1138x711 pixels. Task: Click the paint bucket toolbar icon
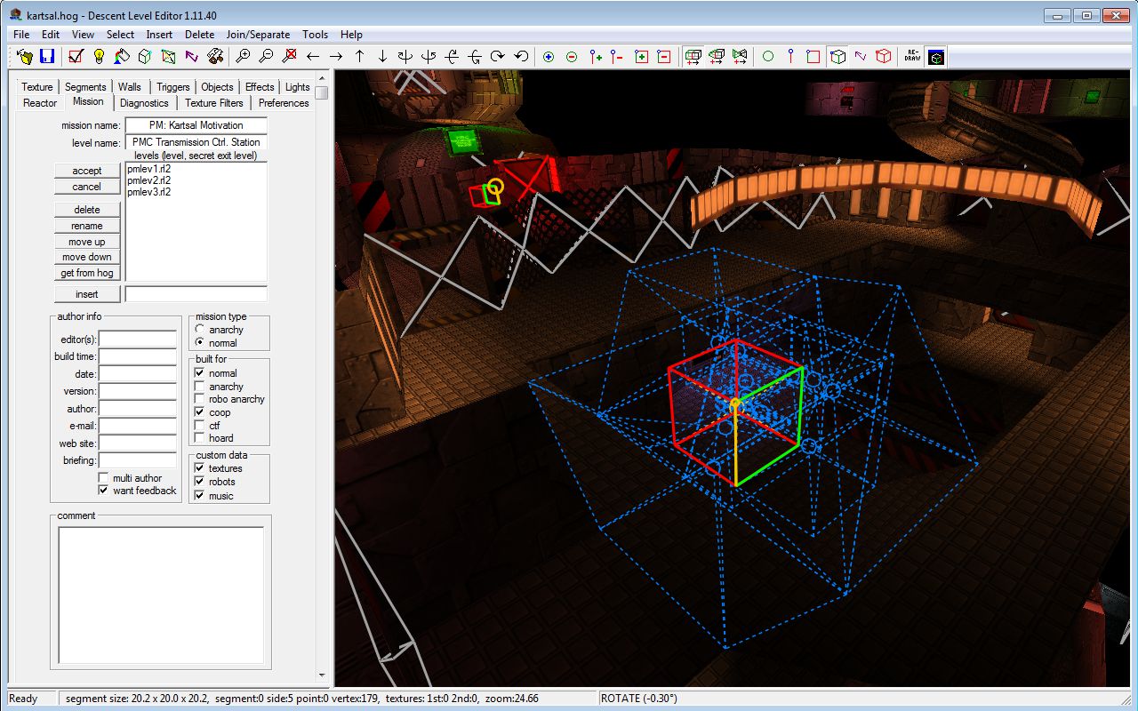click(122, 57)
